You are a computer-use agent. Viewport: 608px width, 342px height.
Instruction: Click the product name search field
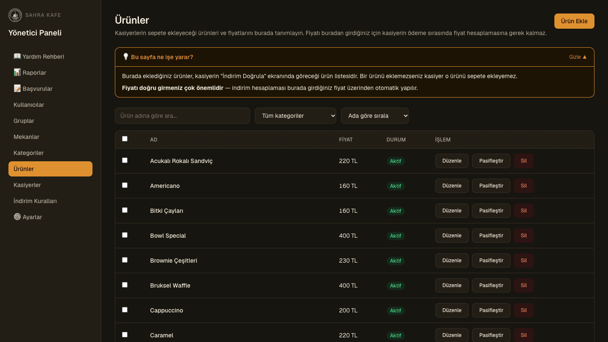click(182, 116)
